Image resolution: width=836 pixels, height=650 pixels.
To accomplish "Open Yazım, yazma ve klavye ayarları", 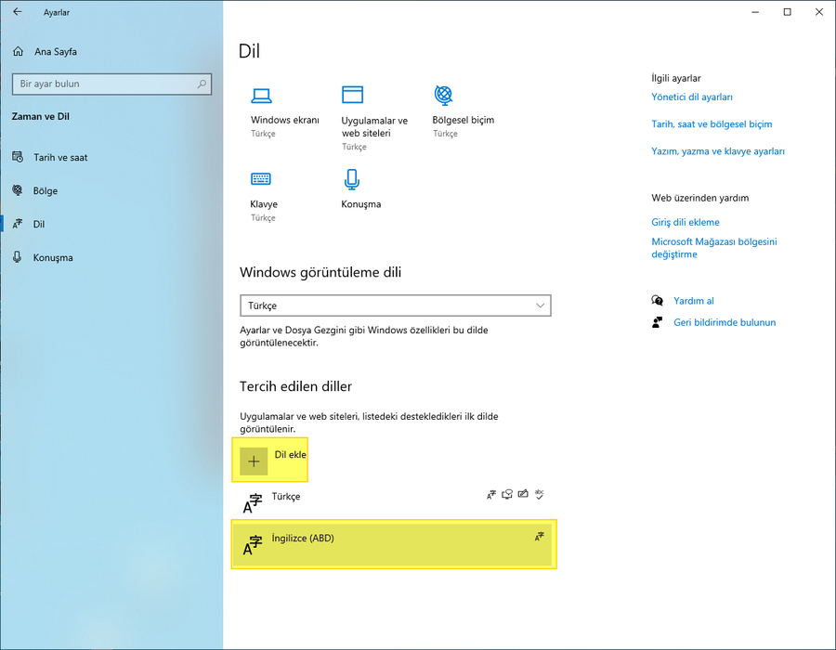I will [x=718, y=151].
